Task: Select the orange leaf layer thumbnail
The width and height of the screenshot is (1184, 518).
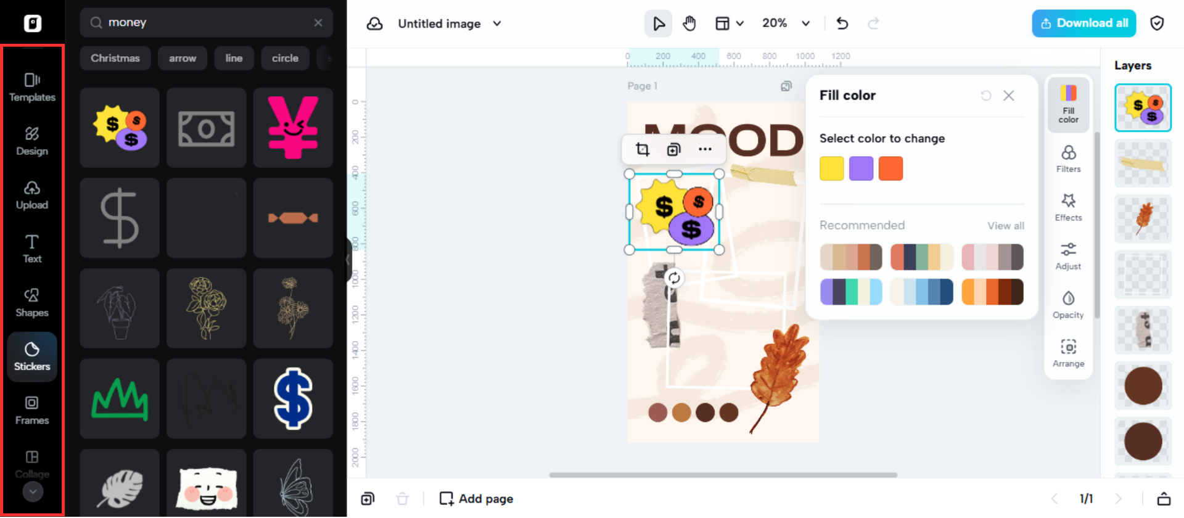Action: tap(1143, 219)
